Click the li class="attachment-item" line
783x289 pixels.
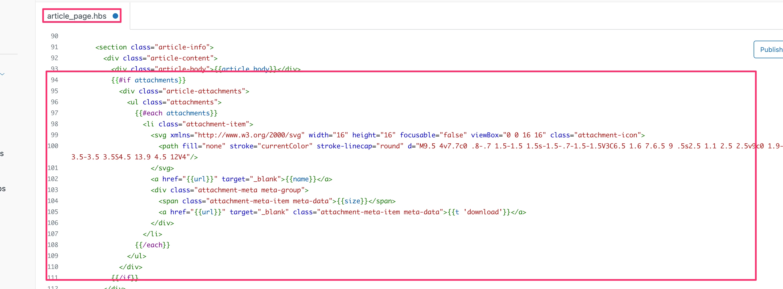tap(198, 124)
